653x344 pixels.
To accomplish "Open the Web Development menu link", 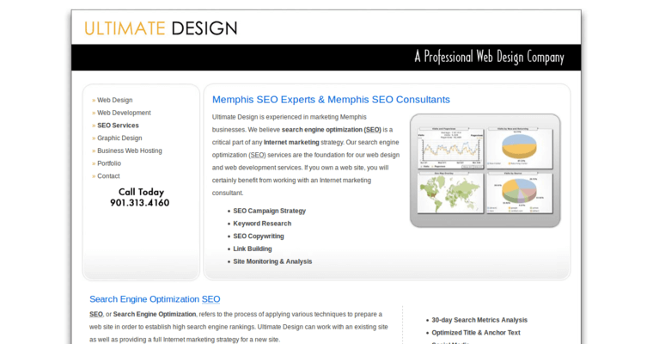I will click(x=124, y=113).
